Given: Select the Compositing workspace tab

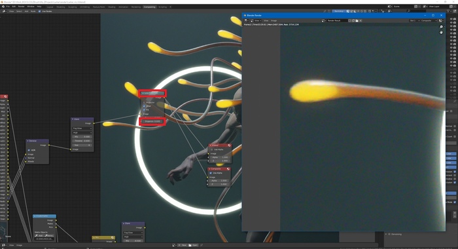Looking at the screenshot, I should 150,7.
